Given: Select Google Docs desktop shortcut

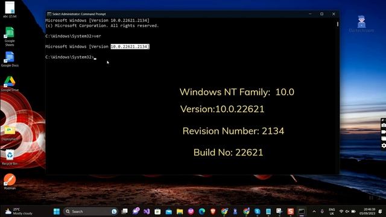Looking at the screenshot, I should tap(10, 59).
